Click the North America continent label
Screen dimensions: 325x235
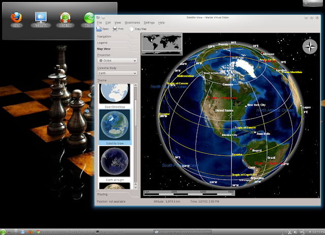222,98
